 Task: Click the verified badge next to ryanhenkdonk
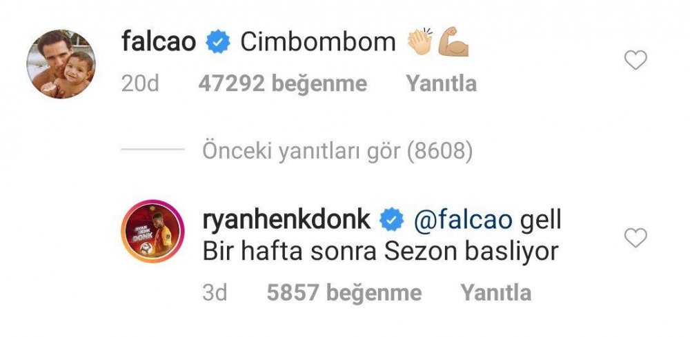click(x=392, y=220)
